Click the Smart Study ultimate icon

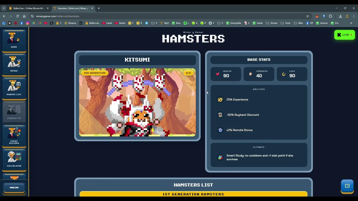(x=220, y=157)
